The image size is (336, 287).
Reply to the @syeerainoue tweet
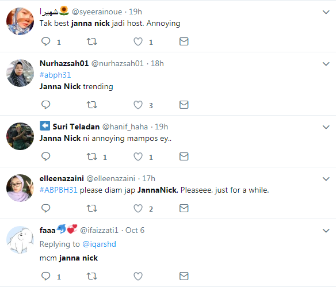45,41
